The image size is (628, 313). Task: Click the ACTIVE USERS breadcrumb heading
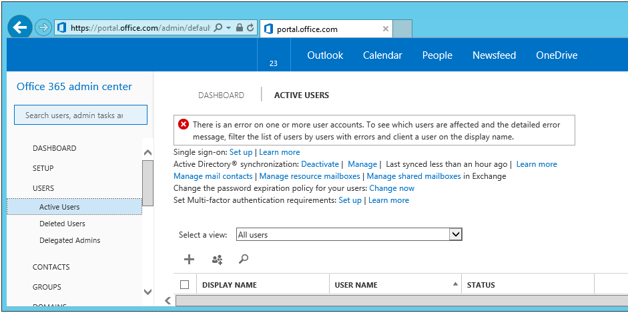pyautogui.click(x=302, y=95)
